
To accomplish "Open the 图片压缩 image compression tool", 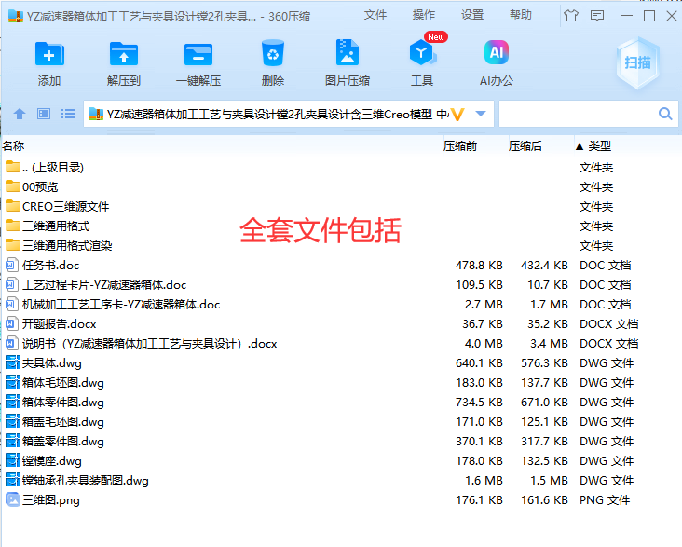I will pyautogui.click(x=348, y=53).
